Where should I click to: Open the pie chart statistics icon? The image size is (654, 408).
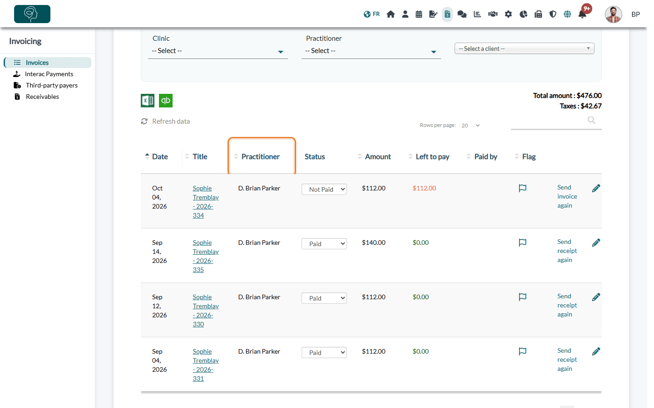[x=523, y=14]
